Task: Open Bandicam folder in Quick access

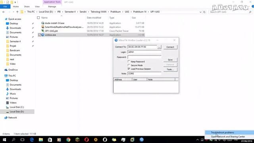Action: pyautogui.click(x=15, y=50)
